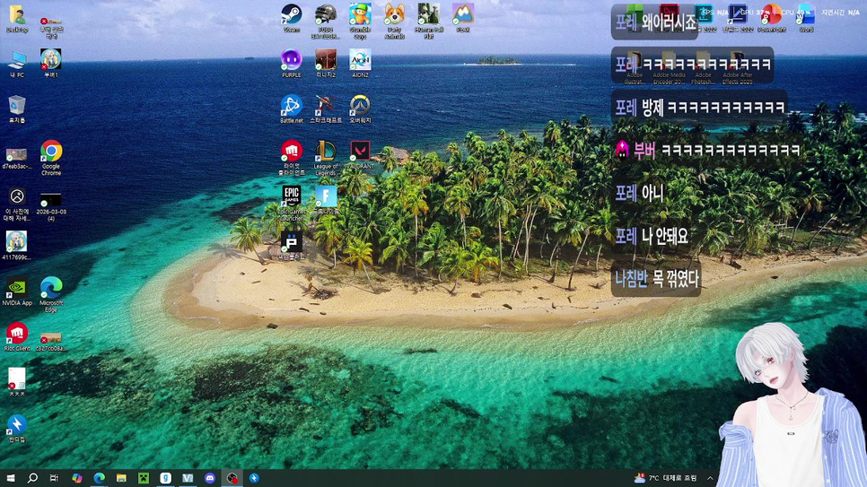The height and width of the screenshot is (487, 867).
Task: Click the PEAK game desktop icon
Action: (462, 14)
